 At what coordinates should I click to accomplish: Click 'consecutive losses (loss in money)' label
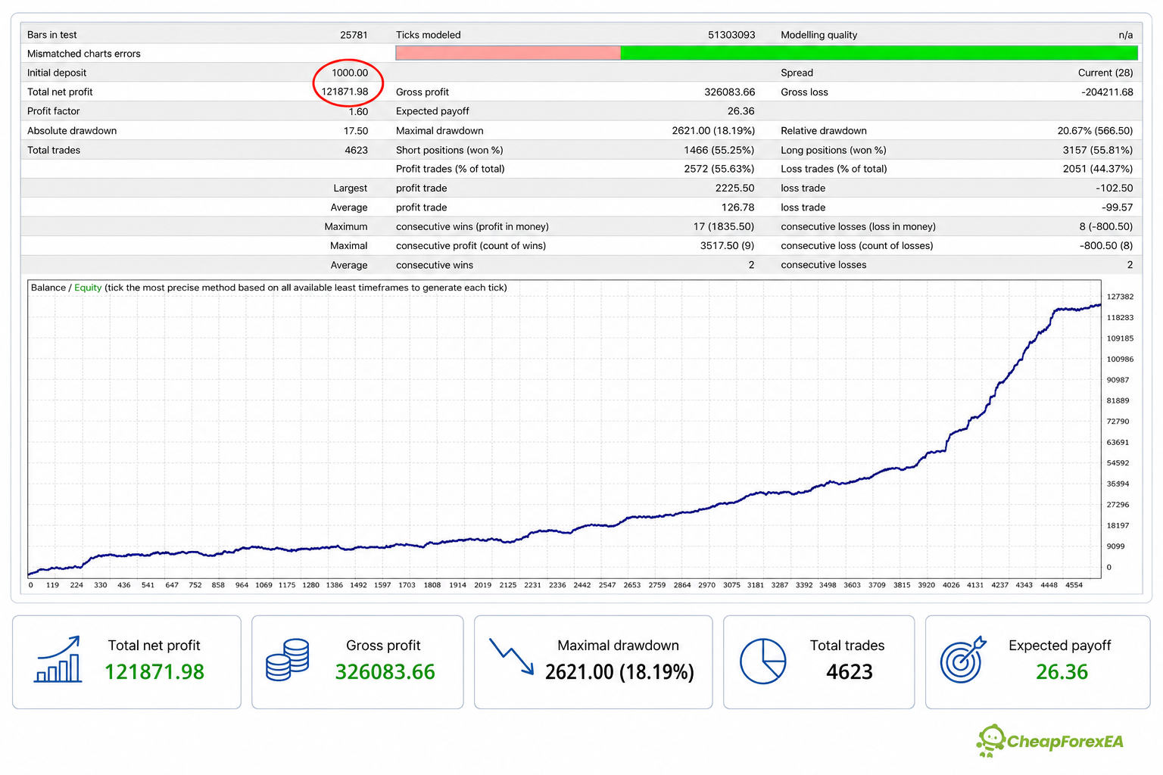tap(859, 226)
